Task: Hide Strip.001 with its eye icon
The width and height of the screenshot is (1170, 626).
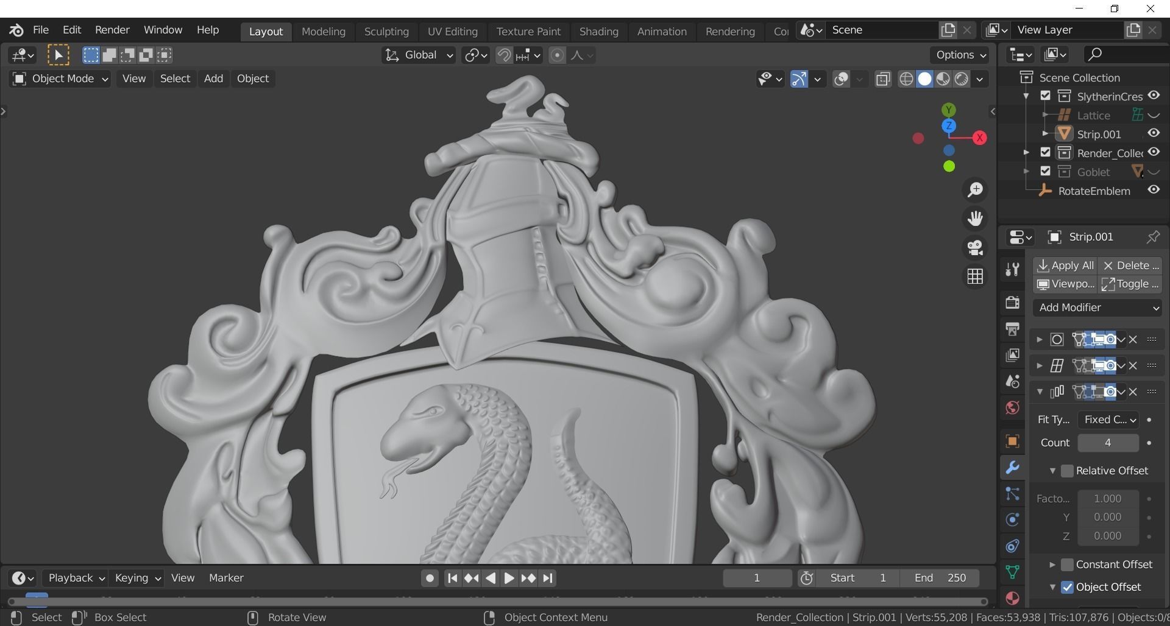Action: point(1153,133)
